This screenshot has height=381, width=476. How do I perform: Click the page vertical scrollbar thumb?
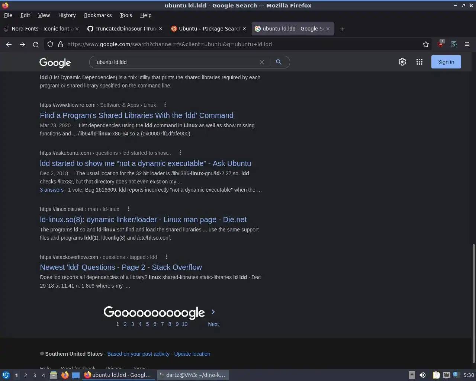(473, 303)
